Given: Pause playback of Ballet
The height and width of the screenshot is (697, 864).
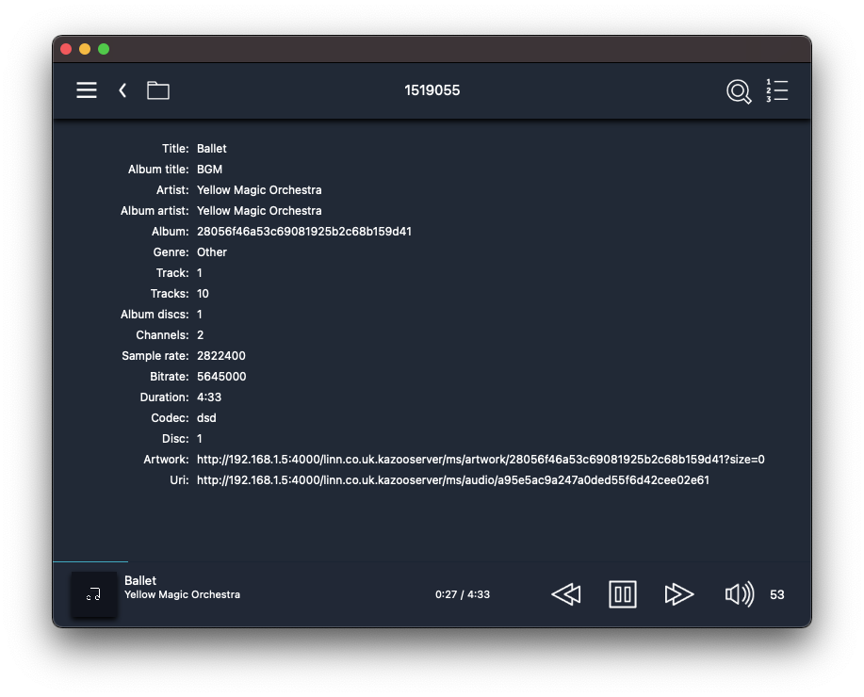Looking at the screenshot, I should (x=623, y=594).
